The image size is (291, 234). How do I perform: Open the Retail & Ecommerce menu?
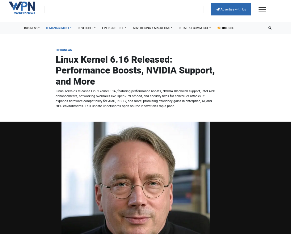tap(195, 28)
